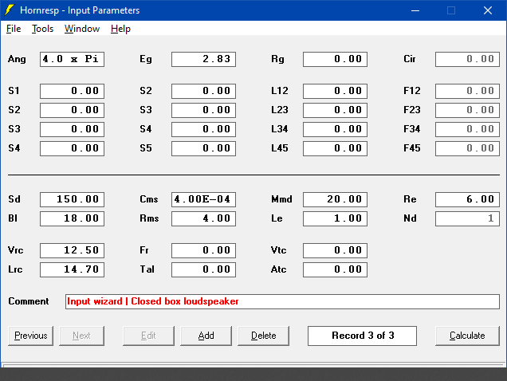Click the Lrc field with 14.70
Viewport: 507px width, 381px height.
(x=72, y=269)
